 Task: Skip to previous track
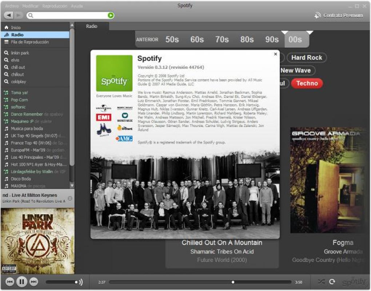(10, 282)
